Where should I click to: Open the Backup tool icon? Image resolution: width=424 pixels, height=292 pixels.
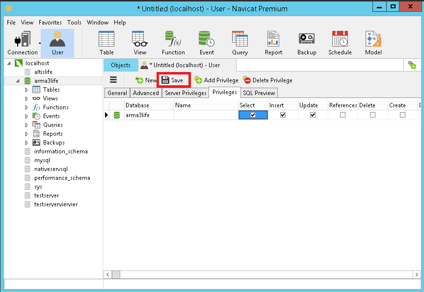pos(307,43)
